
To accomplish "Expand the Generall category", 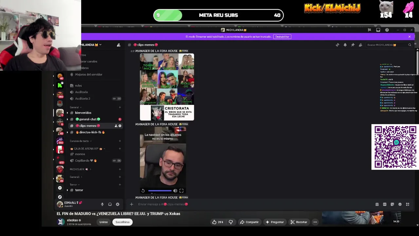I will (x=76, y=177).
